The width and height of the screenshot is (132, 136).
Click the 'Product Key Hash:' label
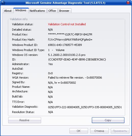point(23,40)
